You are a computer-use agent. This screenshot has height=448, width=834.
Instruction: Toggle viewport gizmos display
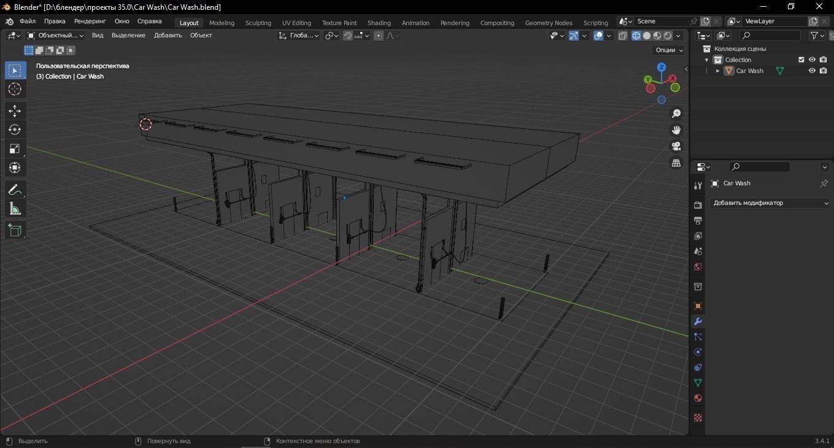573,36
